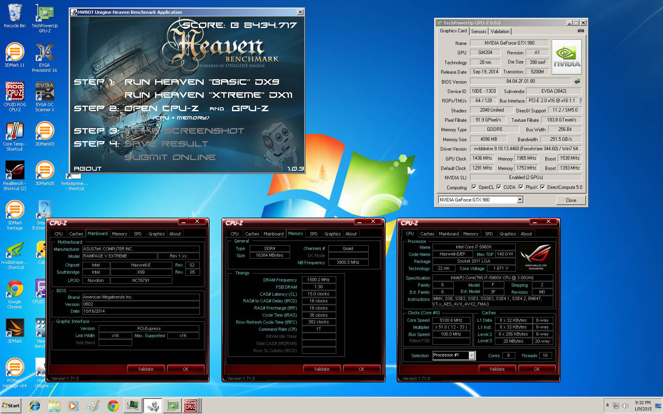Open Mainboard tab in right CPU-Z window

coord(449,234)
